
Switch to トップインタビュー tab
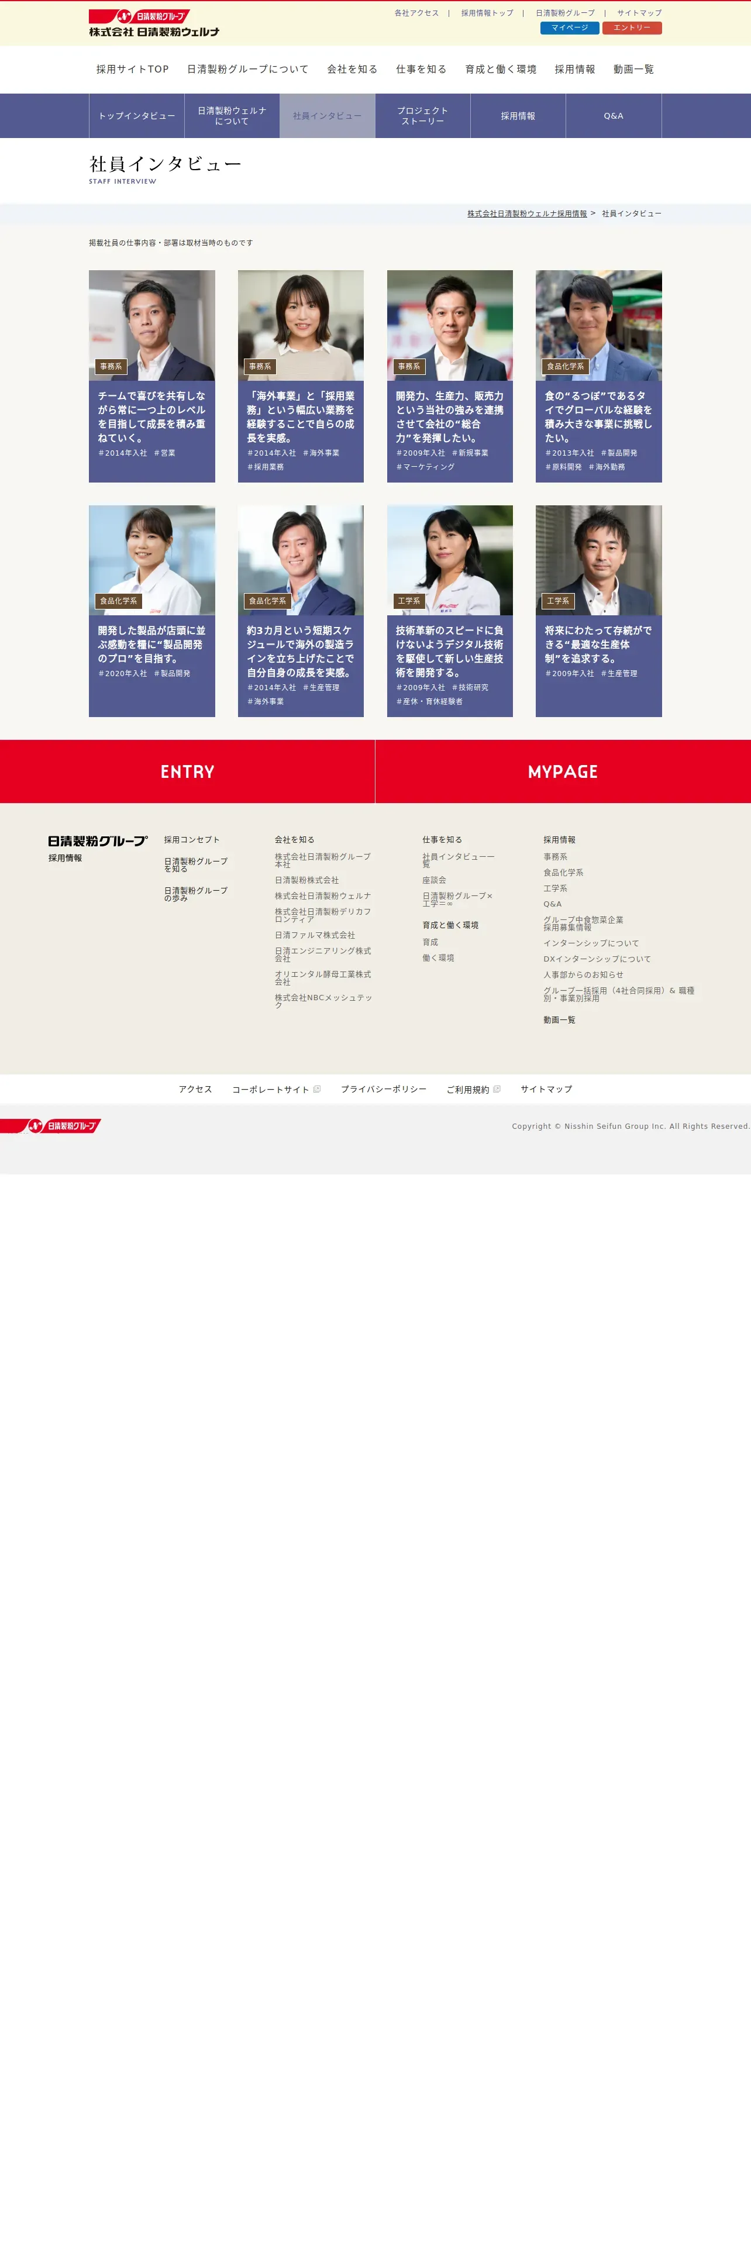tap(136, 115)
